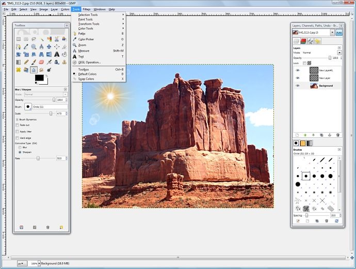Save tool options at Toolbox bottom
The height and width of the screenshot is (269, 356).
click(x=21, y=227)
